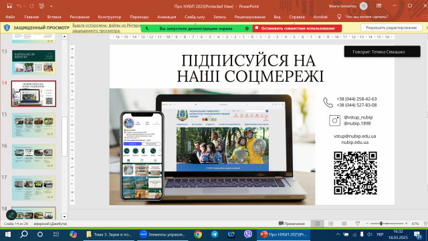The width and height of the screenshot is (428, 241).
Task: Launch Slide Show view from status bar
Action: click(357, 224)
